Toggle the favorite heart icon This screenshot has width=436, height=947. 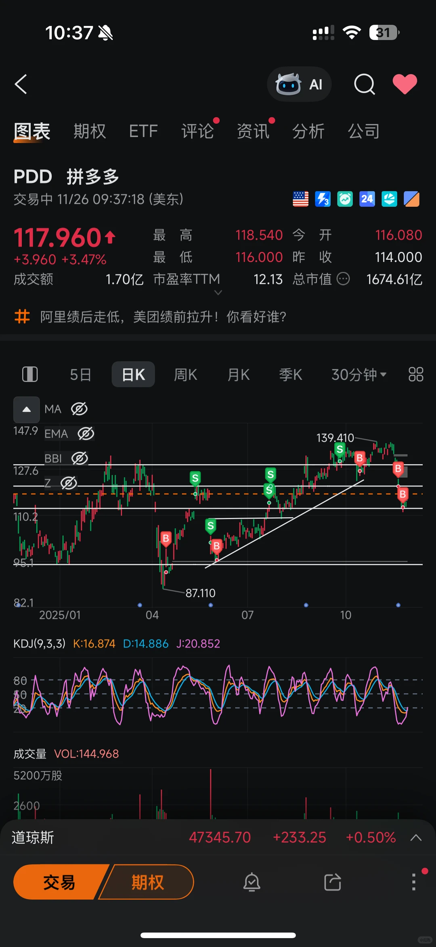click(x=405, y=84)
